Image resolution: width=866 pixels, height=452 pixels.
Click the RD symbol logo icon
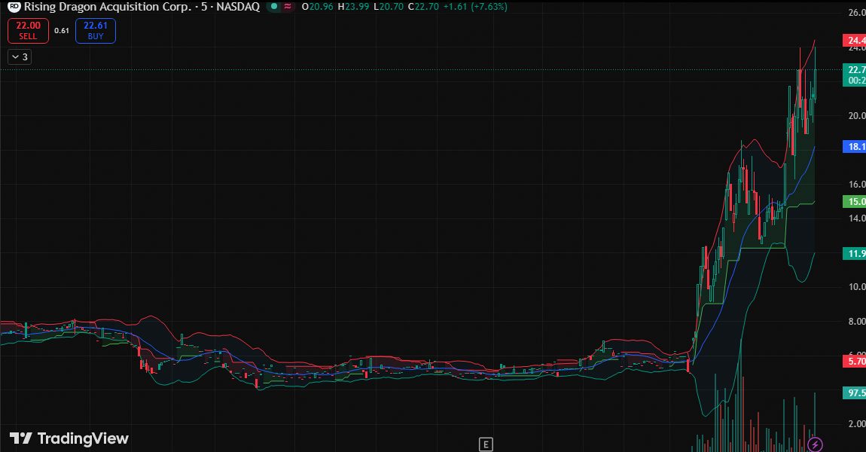[14, 7]
